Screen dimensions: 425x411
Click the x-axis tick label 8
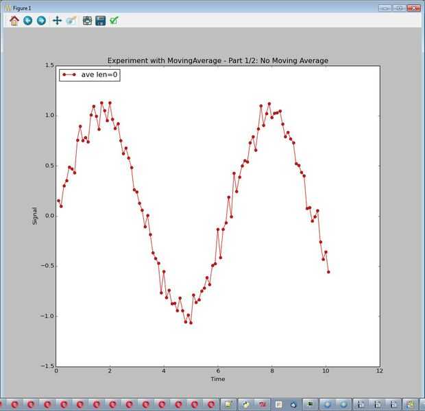(x=272, y=371)
